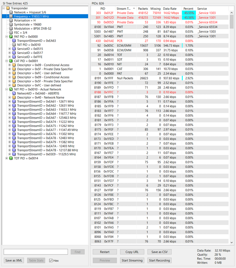The image size is (236, 268).
Task: Select Descriptor = 0xFC - User defined first entry
Action: [39, 73]
